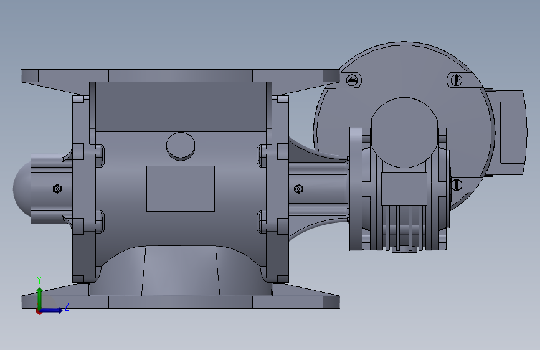The image size is (540, 350).
Task: Click the Z label of the coordinate triad
Action: (67, 306)
